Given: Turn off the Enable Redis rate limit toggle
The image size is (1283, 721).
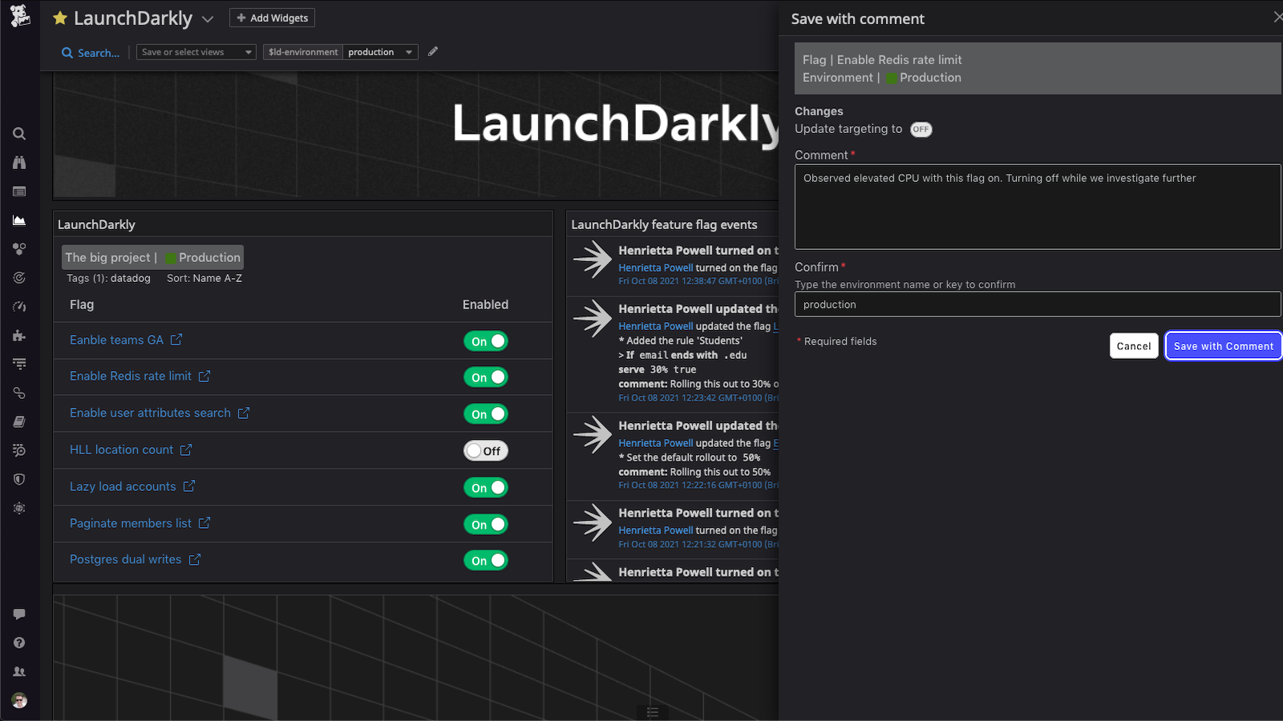Looking at the screenshot, I should [486, 377].
